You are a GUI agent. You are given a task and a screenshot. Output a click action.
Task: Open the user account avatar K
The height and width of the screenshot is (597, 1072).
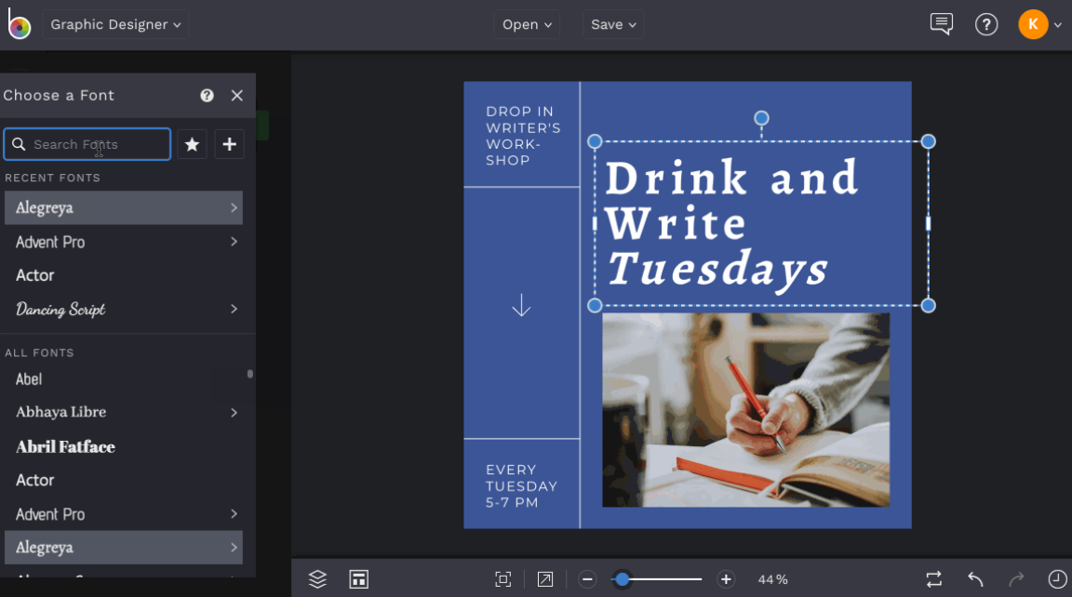pos(1033,24)
